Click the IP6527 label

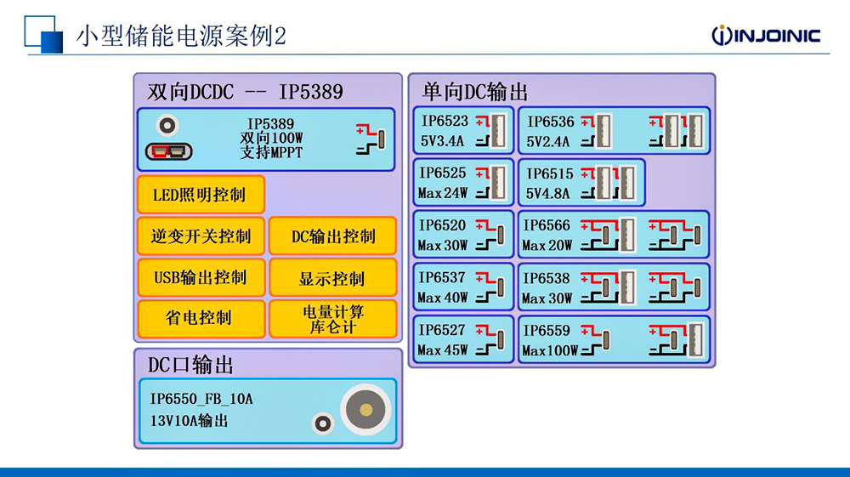[442, 330]
